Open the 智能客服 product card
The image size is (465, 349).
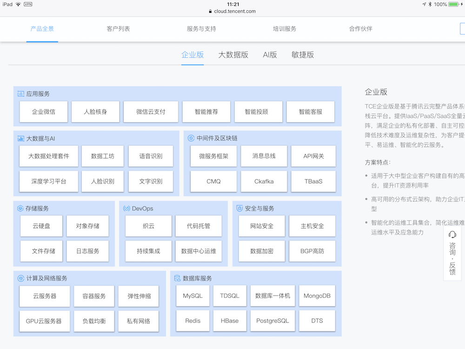point(311,112)
